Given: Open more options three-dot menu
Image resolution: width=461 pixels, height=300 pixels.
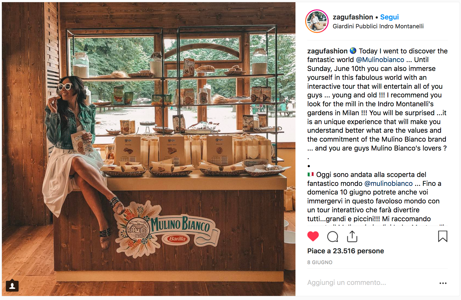Looking at the screenshot, I should (443, 283).
